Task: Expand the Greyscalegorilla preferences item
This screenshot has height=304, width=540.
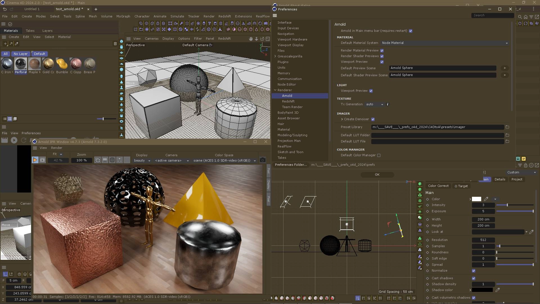Action: coord(275,56)
